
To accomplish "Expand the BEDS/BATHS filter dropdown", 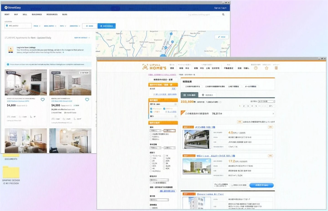I will 50,26.
